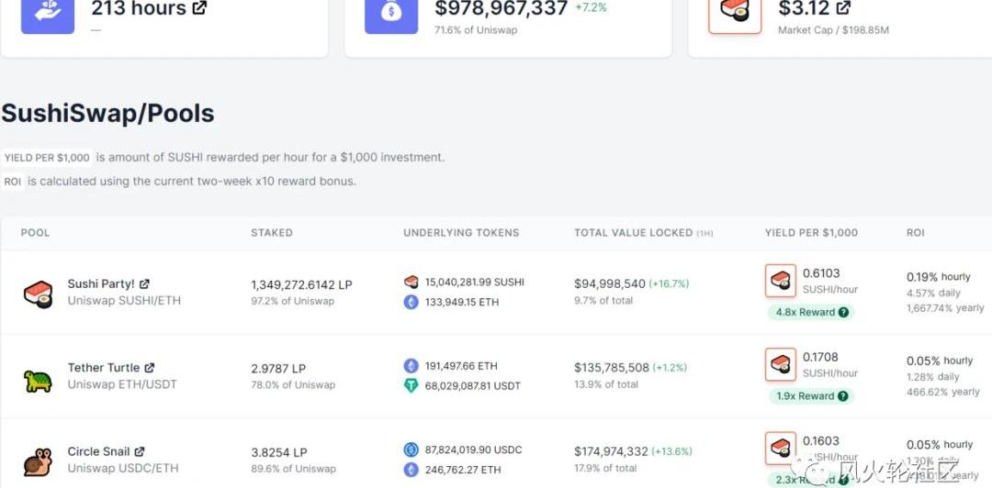Sort pools by ROI column header
Screen dimensions: 992x488
(915, 233)
